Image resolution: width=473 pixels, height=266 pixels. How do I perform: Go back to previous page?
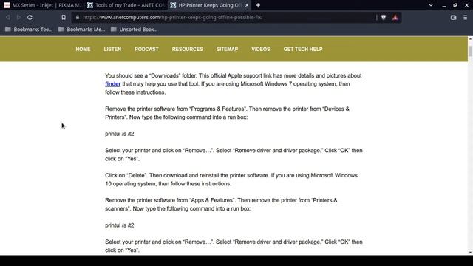(8, 18)
